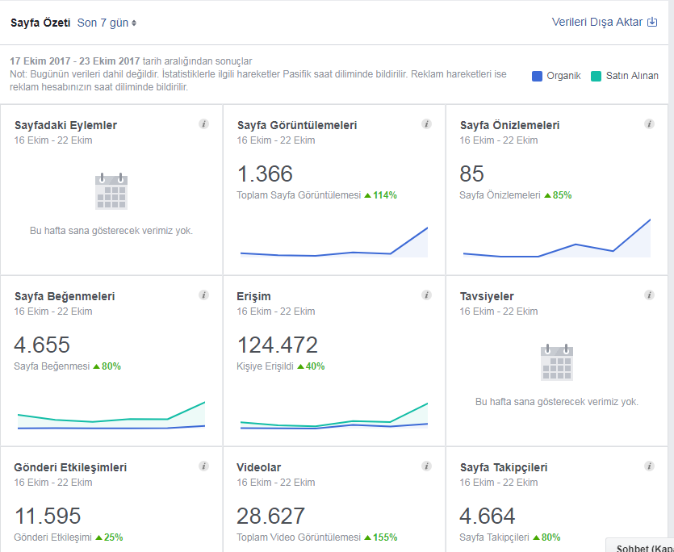Click the blue Organik legend swatch
Viewport: 674px width, 552px height.
coord(537,76)
